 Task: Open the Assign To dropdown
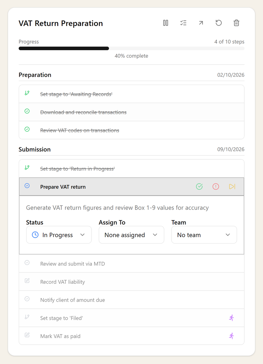pos(131,235)
